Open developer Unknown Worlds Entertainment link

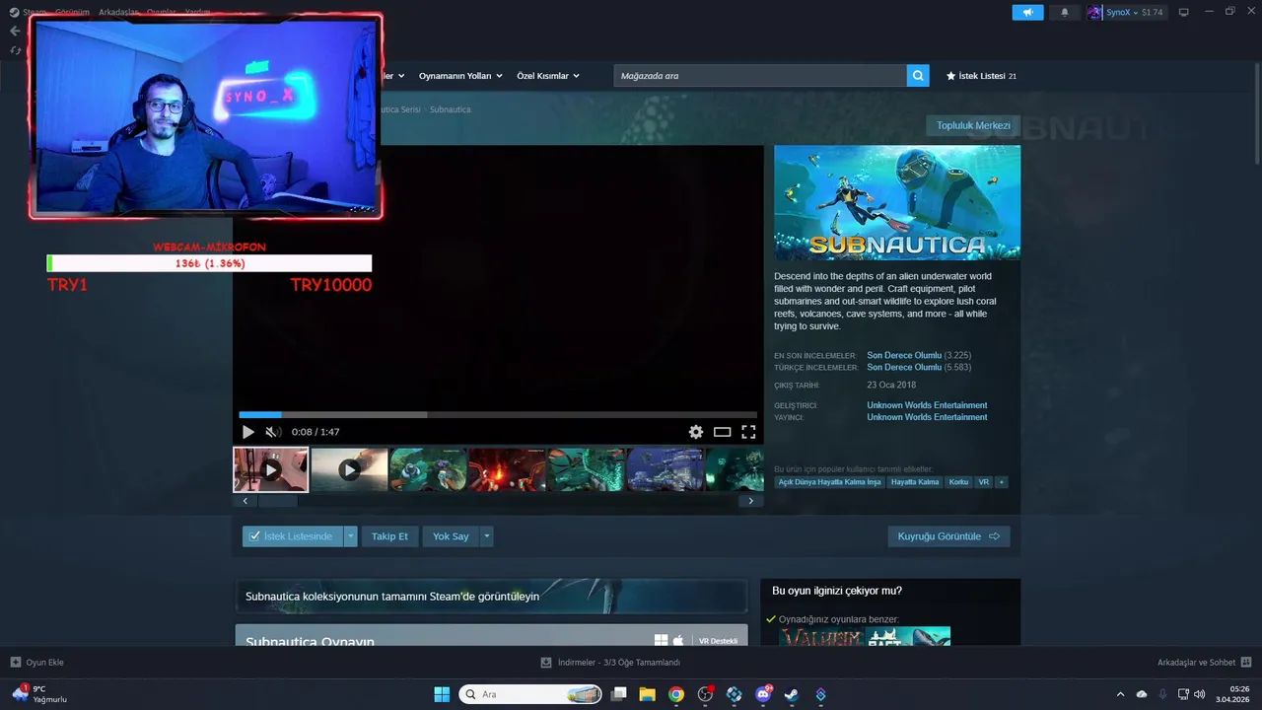927,405
